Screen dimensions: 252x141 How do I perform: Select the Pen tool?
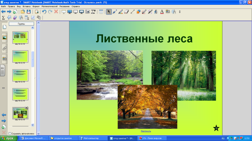[x=115, y=12]
